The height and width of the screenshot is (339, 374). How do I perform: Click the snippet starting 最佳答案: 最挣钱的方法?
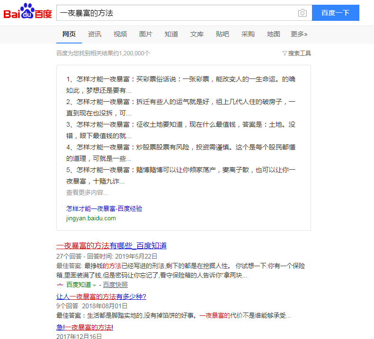[180, 270]
